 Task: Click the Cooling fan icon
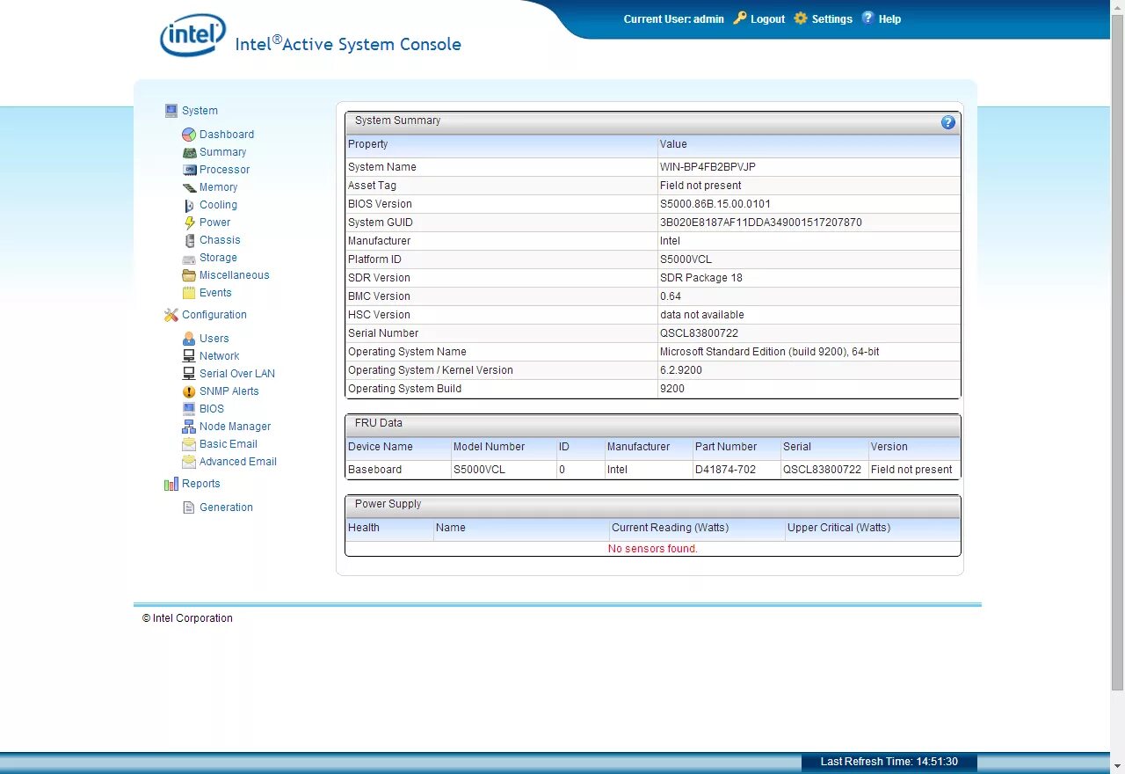point(189,205)
